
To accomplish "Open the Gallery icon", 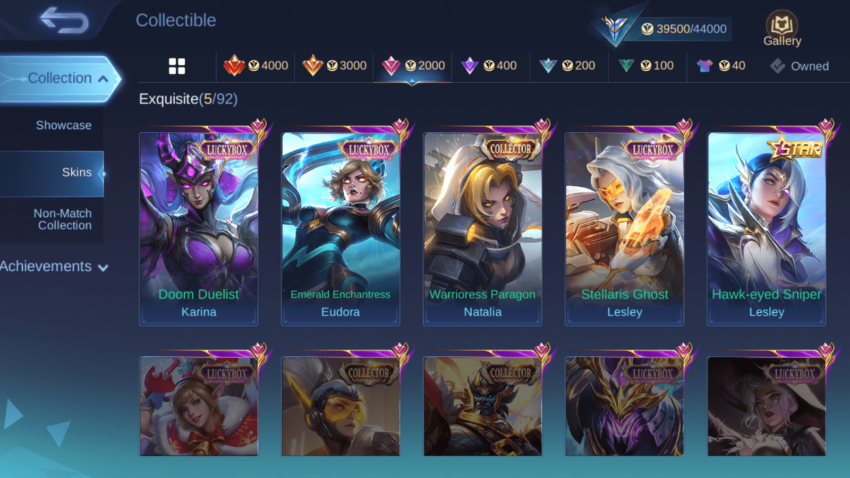I will (782, 29).
